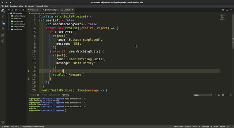Switch to the Promise.js editor tab
Screen dimensions: 234x128
point(34,10)
